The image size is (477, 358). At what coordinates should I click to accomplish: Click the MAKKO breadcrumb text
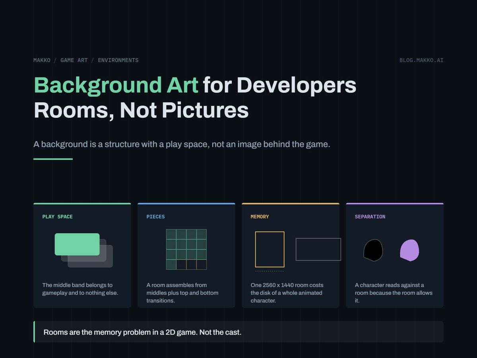pos(42,60)
